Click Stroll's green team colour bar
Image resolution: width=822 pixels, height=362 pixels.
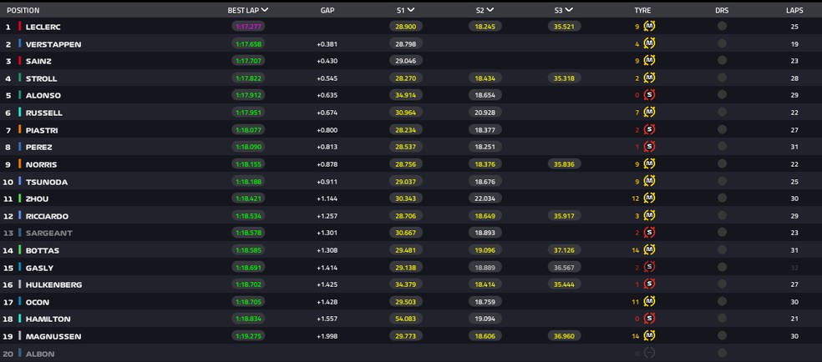pos(19,78)
